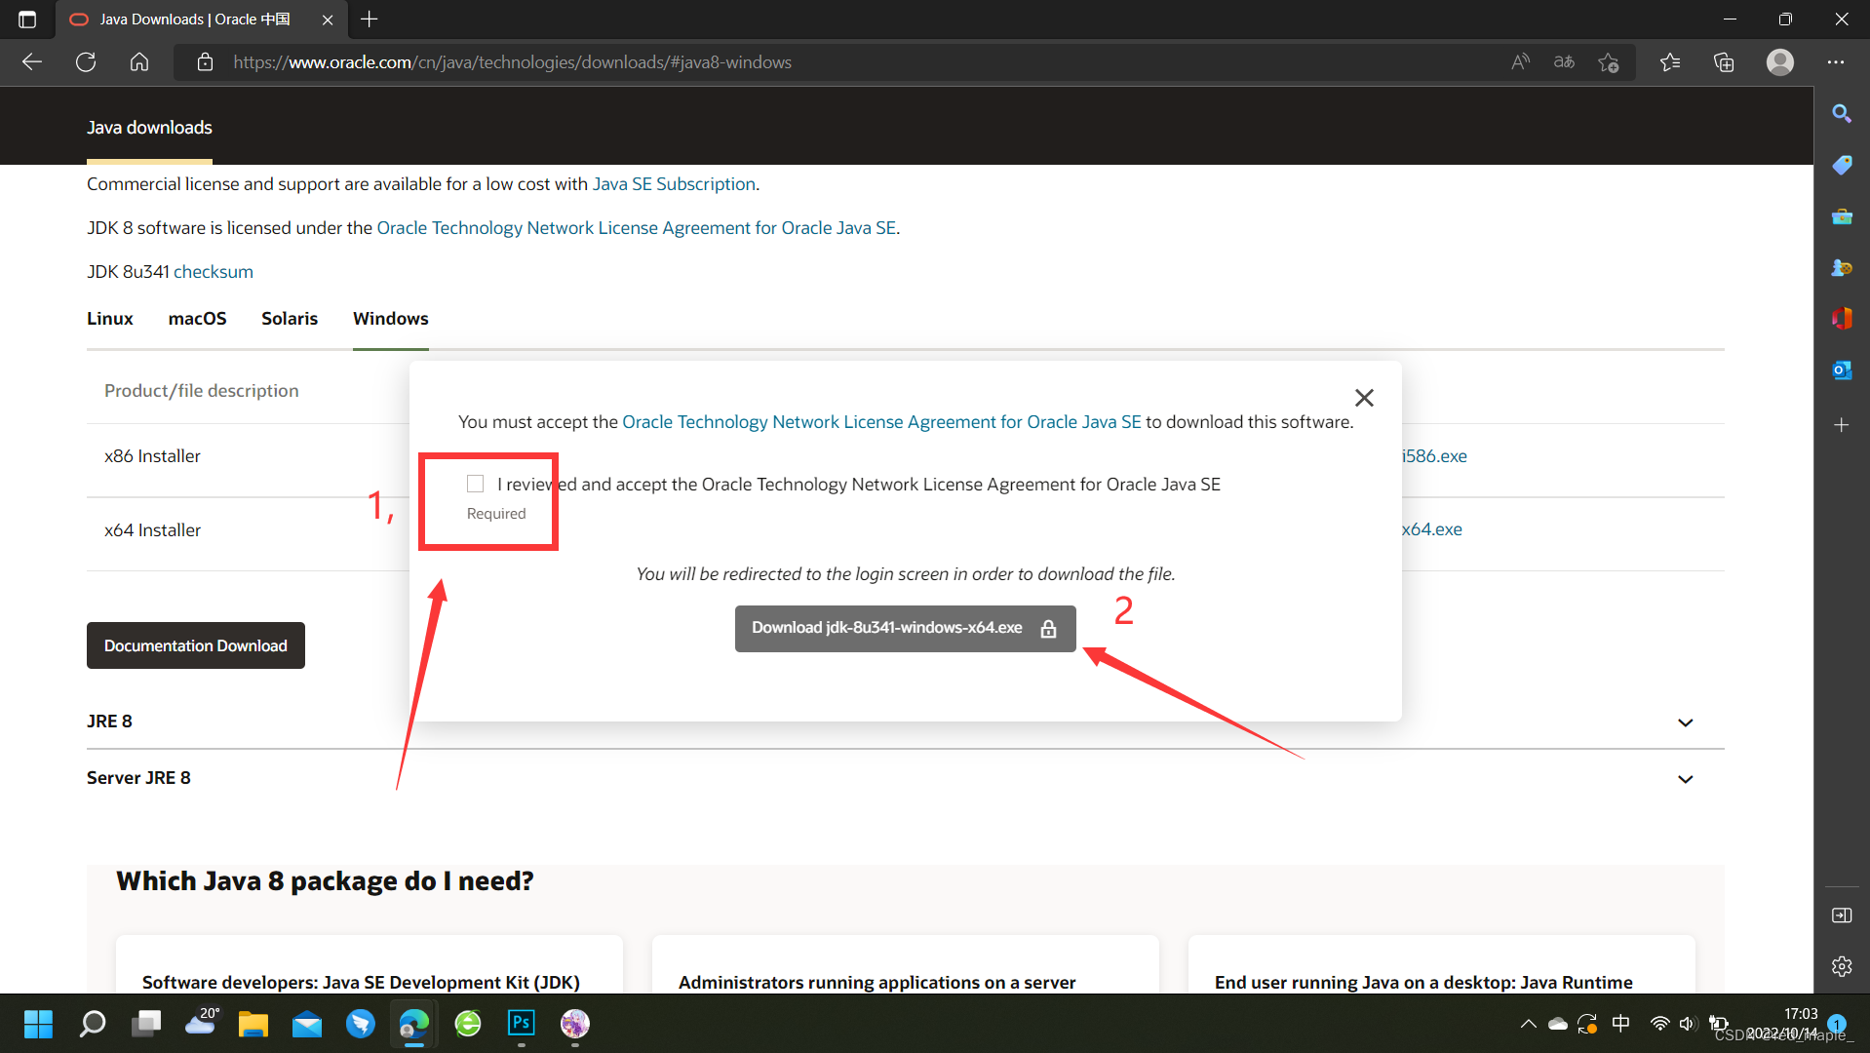Switch to the Solaris tab
Screen dimensions: 1870x1053
[290, 319]
